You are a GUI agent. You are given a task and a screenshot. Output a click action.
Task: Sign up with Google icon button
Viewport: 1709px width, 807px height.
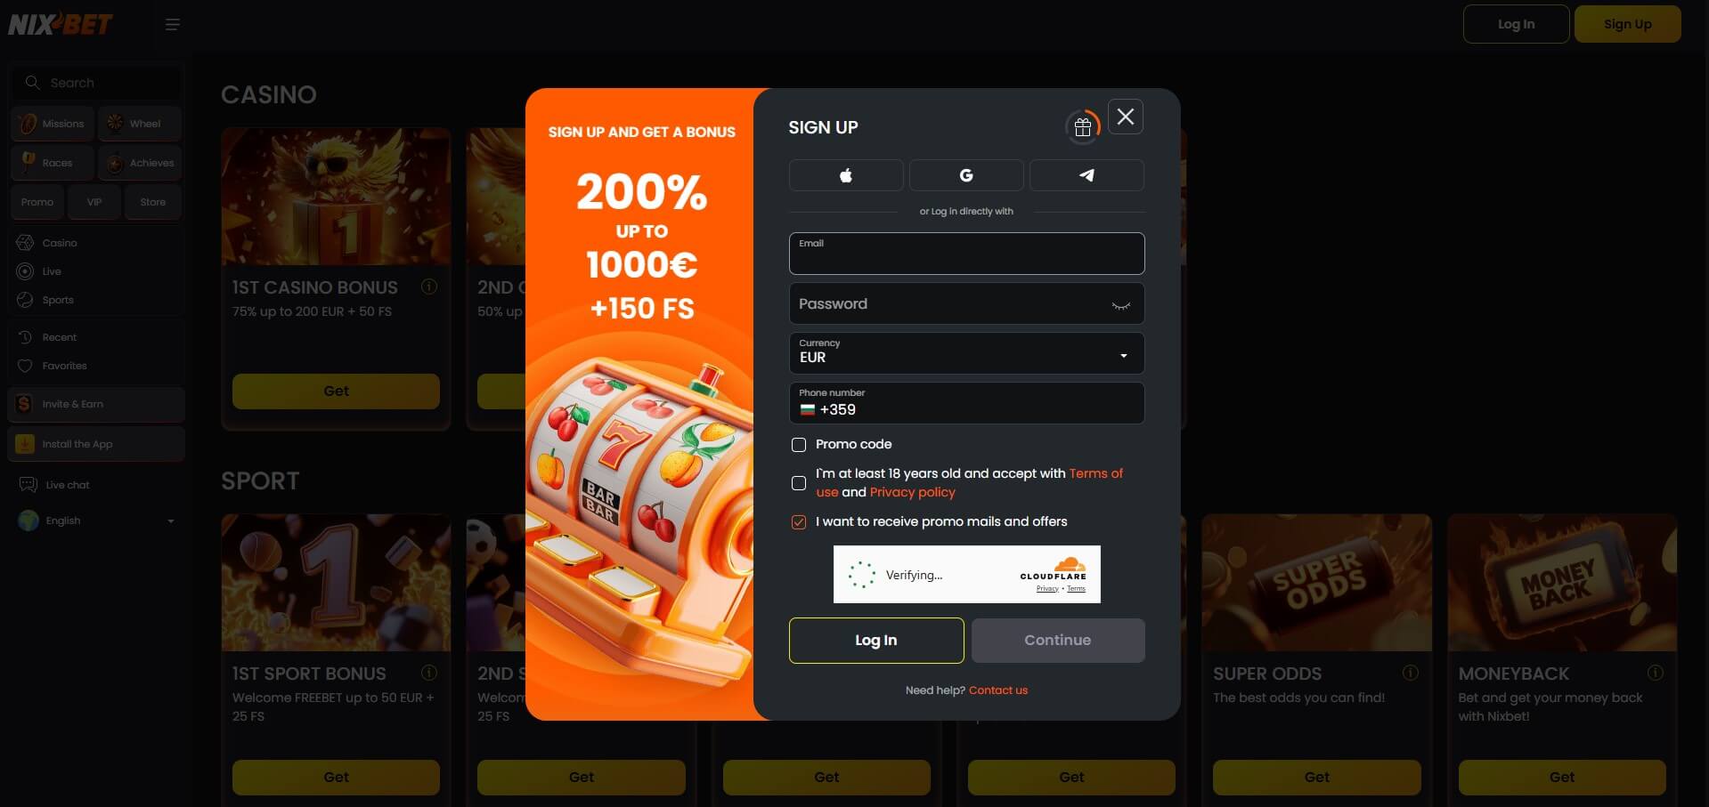click(x=966, y=175)
